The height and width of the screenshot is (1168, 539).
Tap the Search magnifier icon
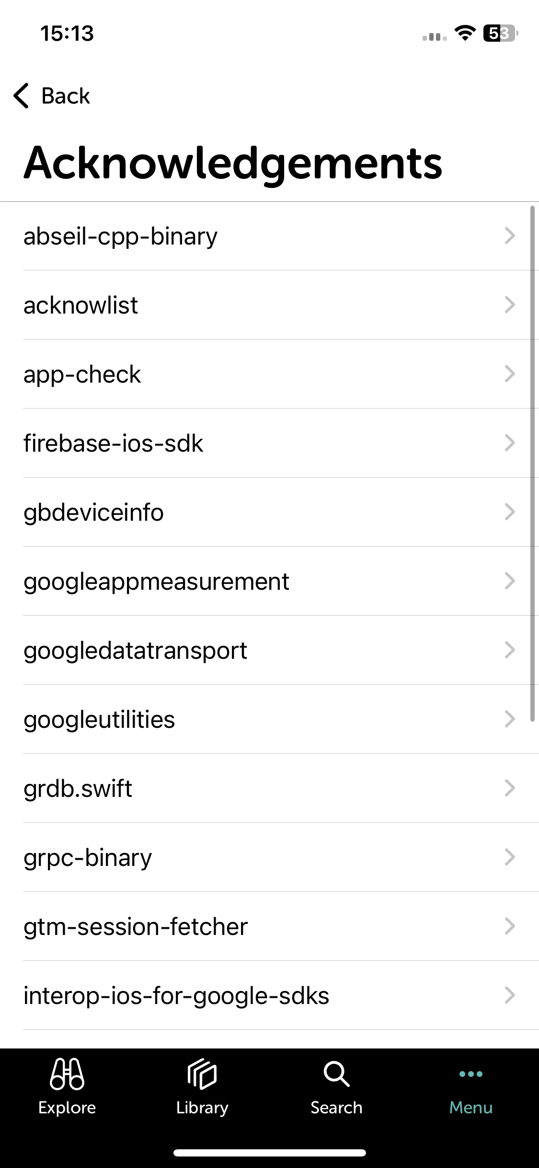(336, 1074)
